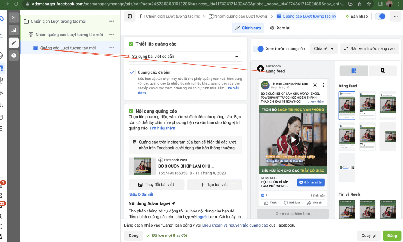Toggle the side panel layout icon

click(x=130, y=17)
